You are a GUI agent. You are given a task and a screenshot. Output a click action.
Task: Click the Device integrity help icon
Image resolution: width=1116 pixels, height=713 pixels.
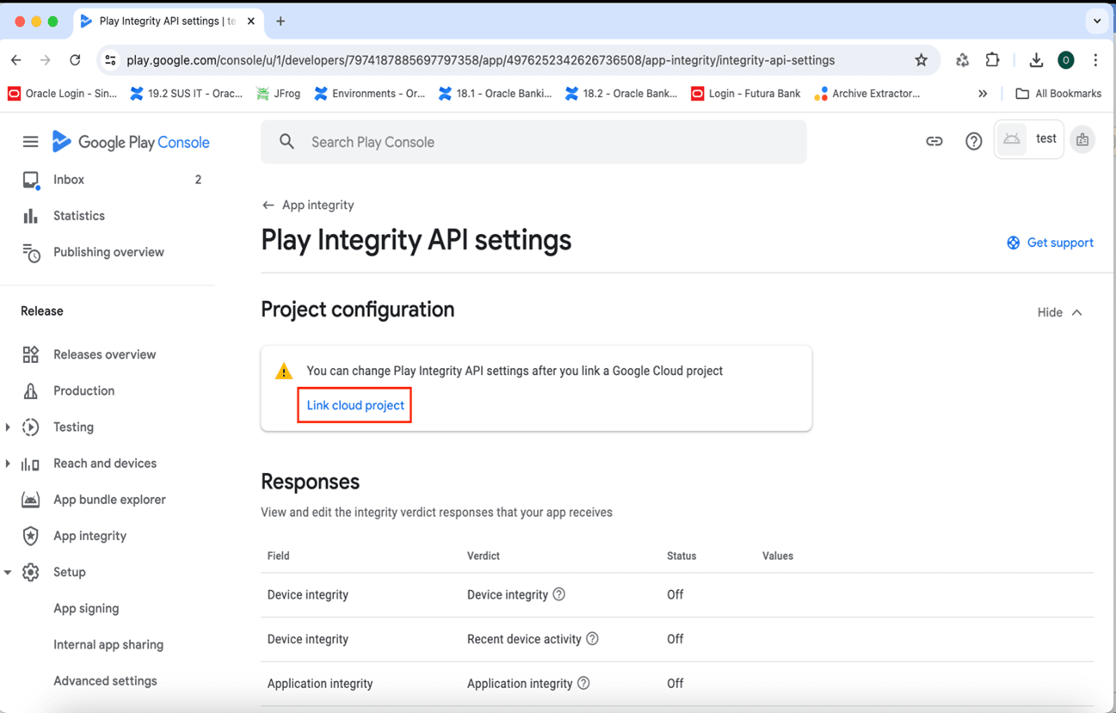coord(559,594)
